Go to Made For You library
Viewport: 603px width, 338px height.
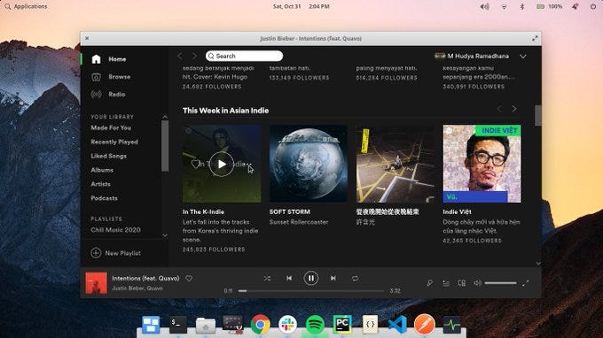tap(111, 127)
